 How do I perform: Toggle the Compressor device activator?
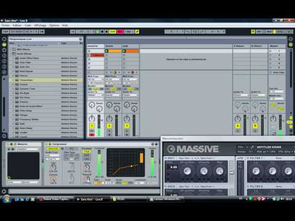[x=47, y=144]
